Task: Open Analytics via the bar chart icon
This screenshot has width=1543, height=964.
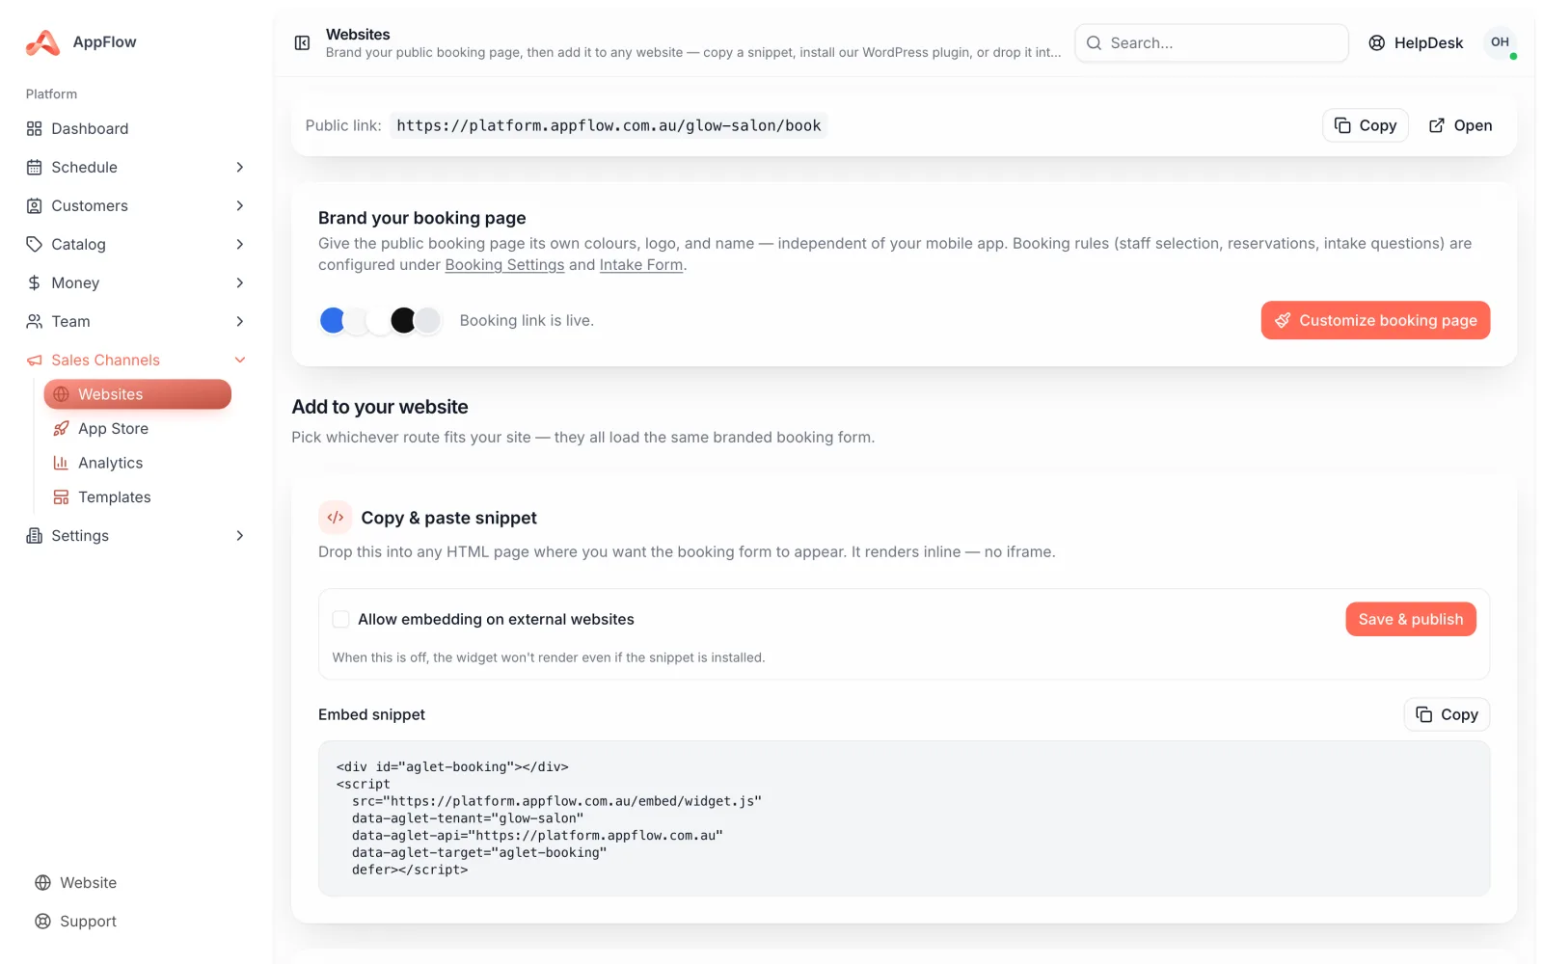Action: tap(61, 463)
